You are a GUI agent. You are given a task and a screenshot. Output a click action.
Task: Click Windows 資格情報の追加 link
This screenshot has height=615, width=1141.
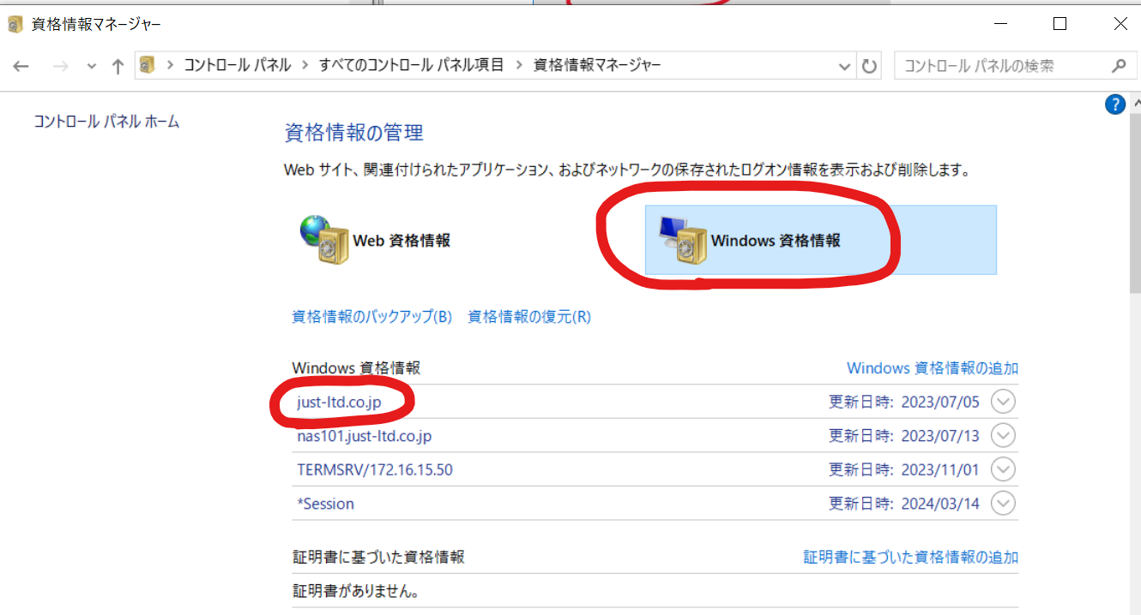(x=933, y=368)
